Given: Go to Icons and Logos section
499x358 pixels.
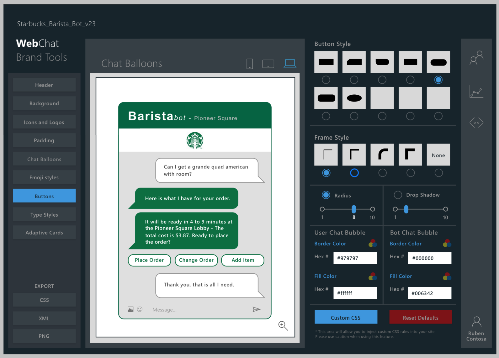Looking at the screenshot, I should [44, 122].
